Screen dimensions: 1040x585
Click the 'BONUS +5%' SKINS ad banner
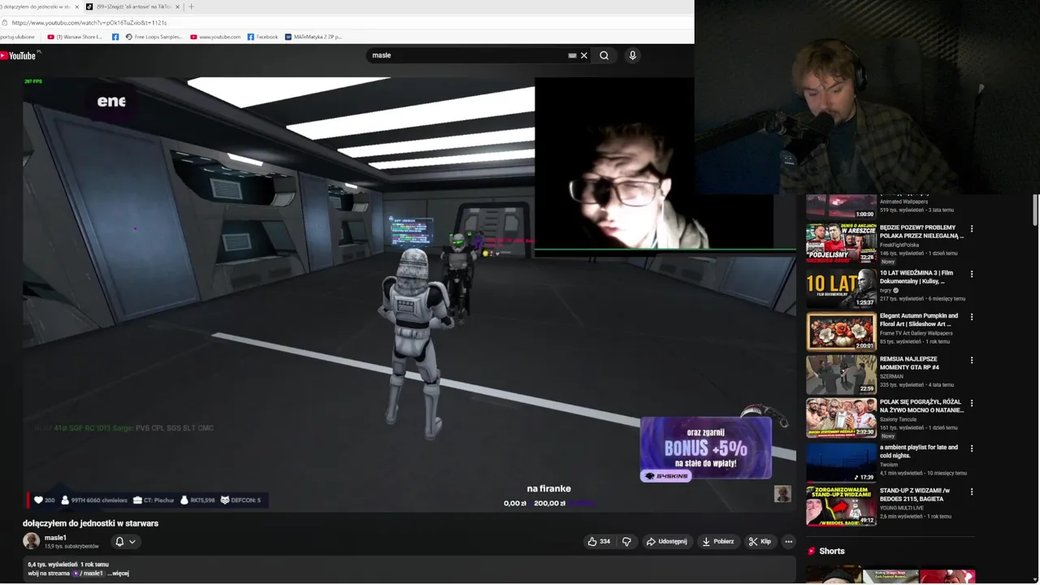coord(705,449)
